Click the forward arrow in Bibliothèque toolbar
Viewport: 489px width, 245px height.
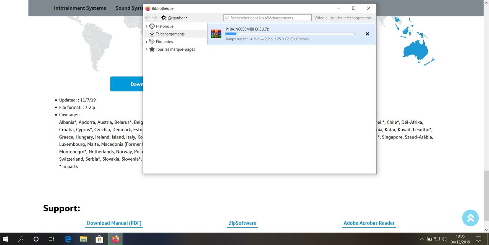155,18
